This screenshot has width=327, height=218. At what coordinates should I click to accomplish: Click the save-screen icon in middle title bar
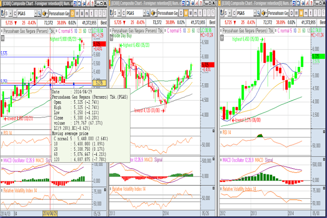[x=184, y=3]
